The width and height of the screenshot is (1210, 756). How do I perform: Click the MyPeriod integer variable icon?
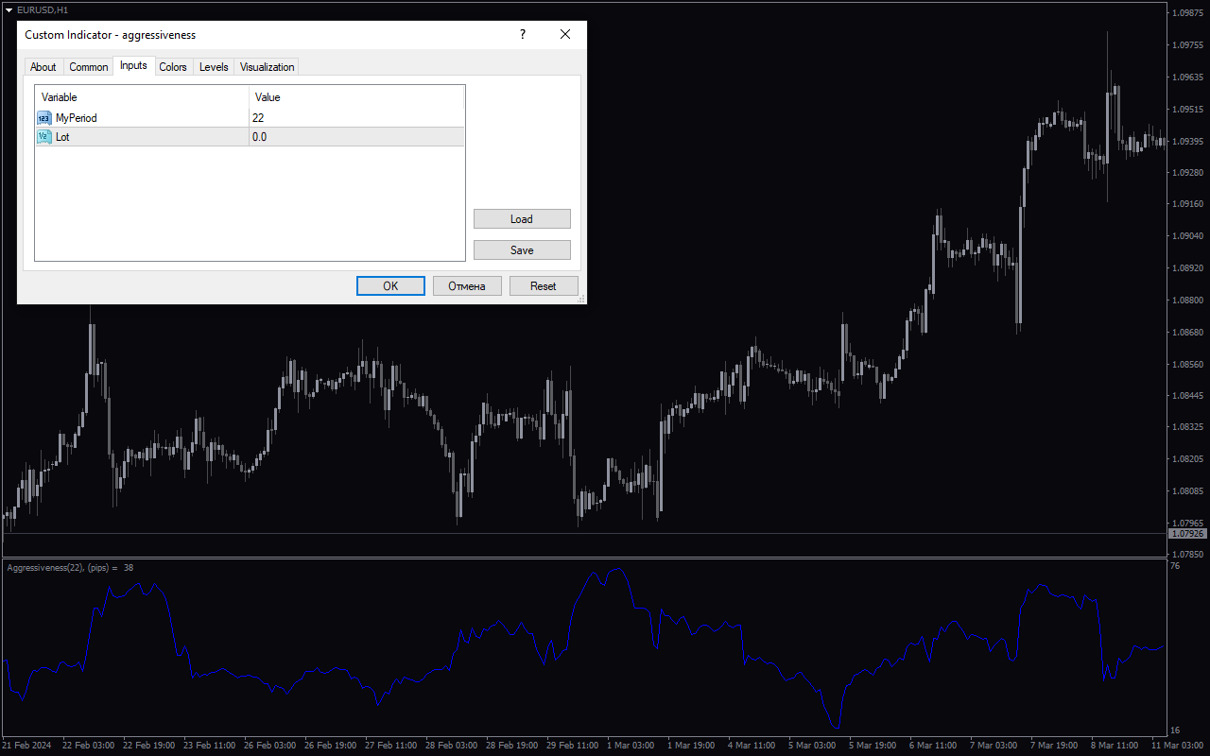44,118
